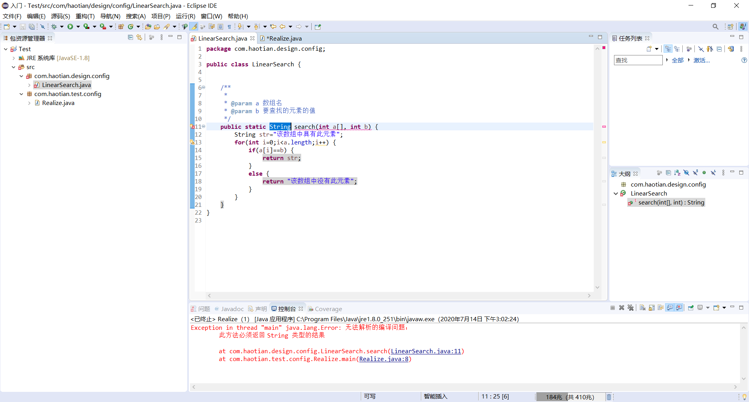Sort the outline alphabetically
Viewport: 749px width, 402px height.
coord(677,173)
